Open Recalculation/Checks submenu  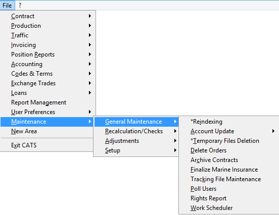tap(136, 131)
